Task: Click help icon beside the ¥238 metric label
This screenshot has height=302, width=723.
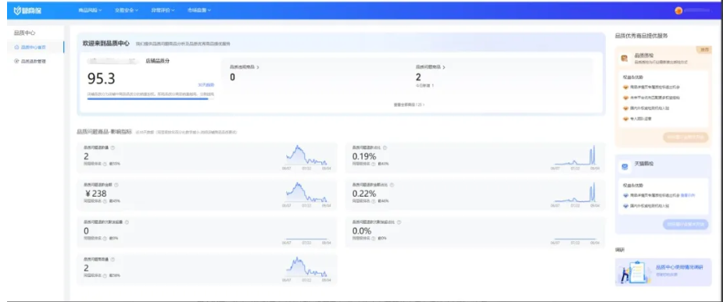Action: (116, 185)
